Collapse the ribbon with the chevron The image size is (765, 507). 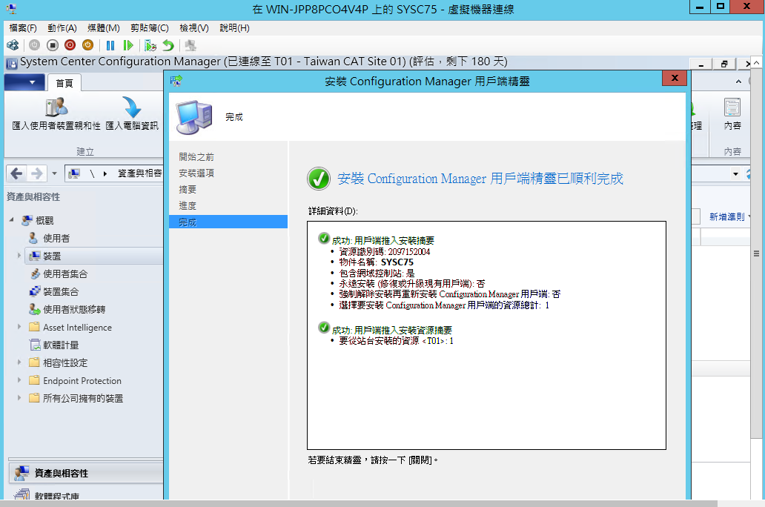tap(738, 82)
